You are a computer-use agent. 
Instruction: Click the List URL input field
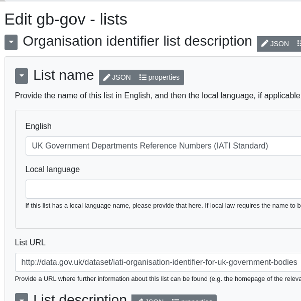point(158,262)
